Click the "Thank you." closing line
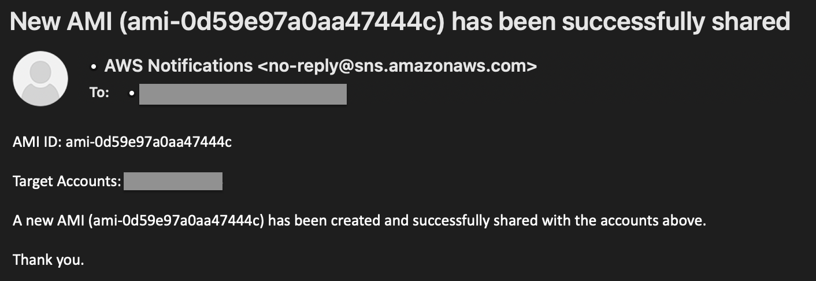The width and height of the screenshot is (816, 281). (49, 260)
